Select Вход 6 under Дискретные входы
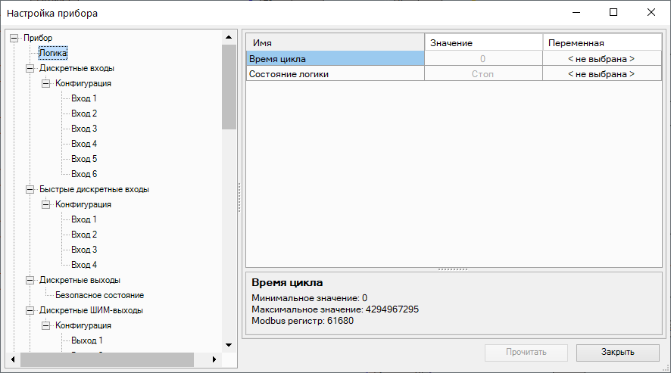This screenshot has width=671, height=373. click(84, 174)
